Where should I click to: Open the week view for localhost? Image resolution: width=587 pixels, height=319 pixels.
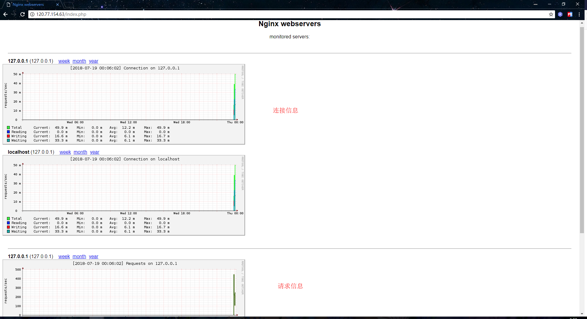click(65, 152)
